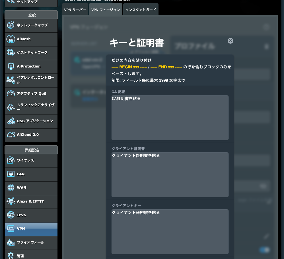Open the インスタントガード tab

coord(141,9)
